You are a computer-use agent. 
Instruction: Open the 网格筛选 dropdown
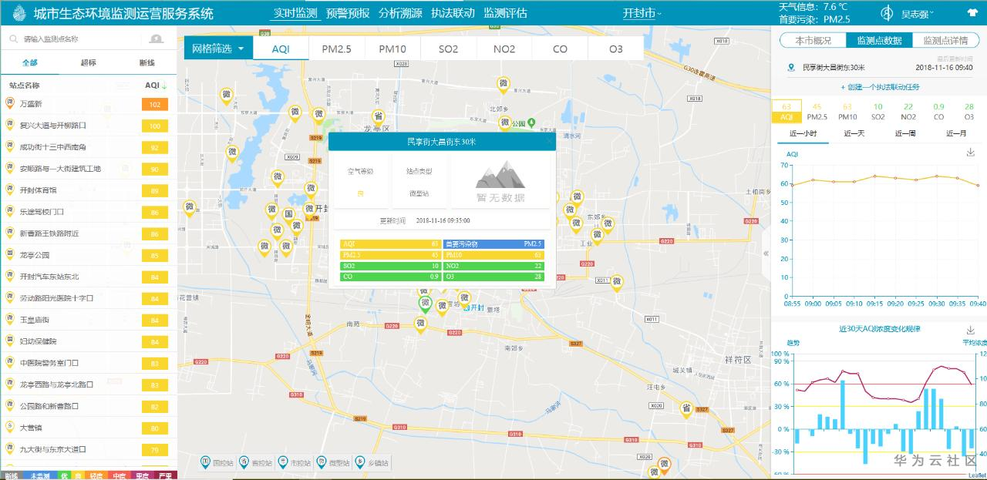pyautogui.click(x=218, y=49)
